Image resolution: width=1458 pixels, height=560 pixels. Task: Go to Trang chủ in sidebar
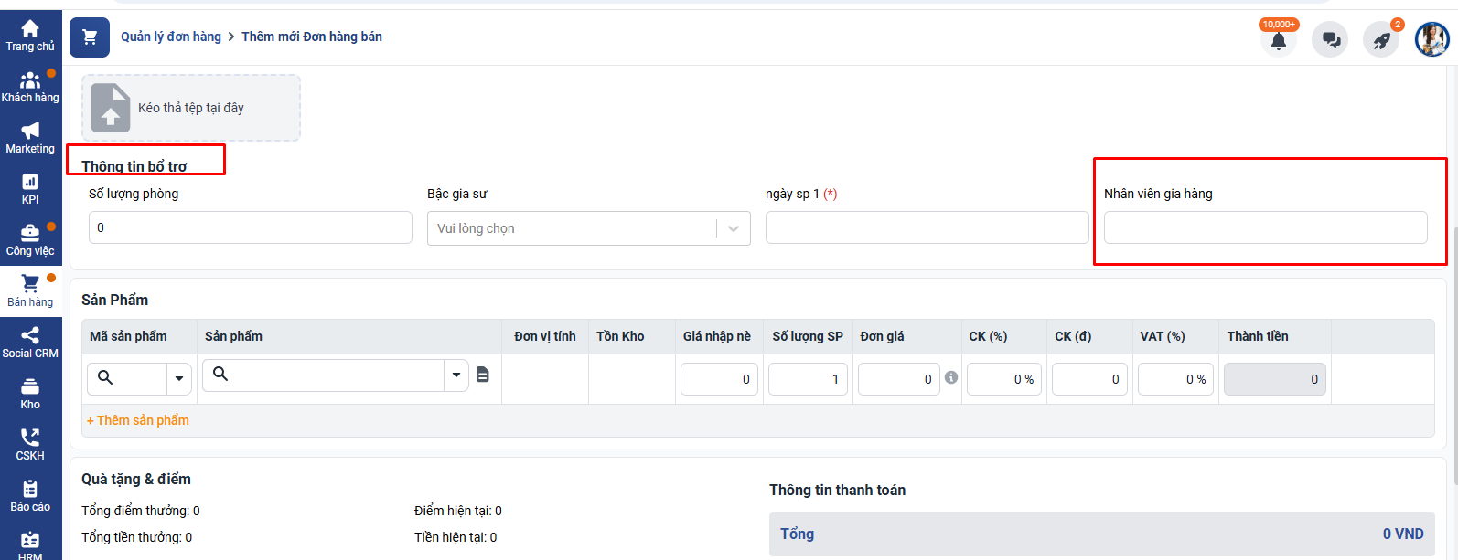(30, 36)
